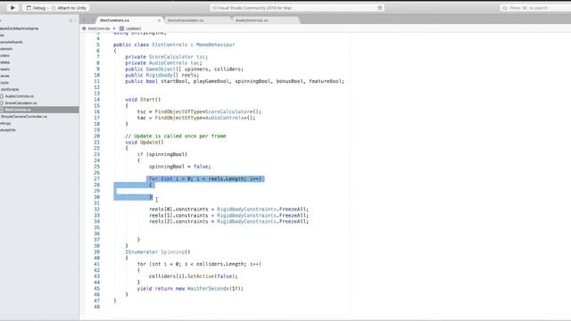This screenshot has height=321, width=571.
Task: Open SimpleCameraController.cs in the solution tree
Action: (24, 117)
